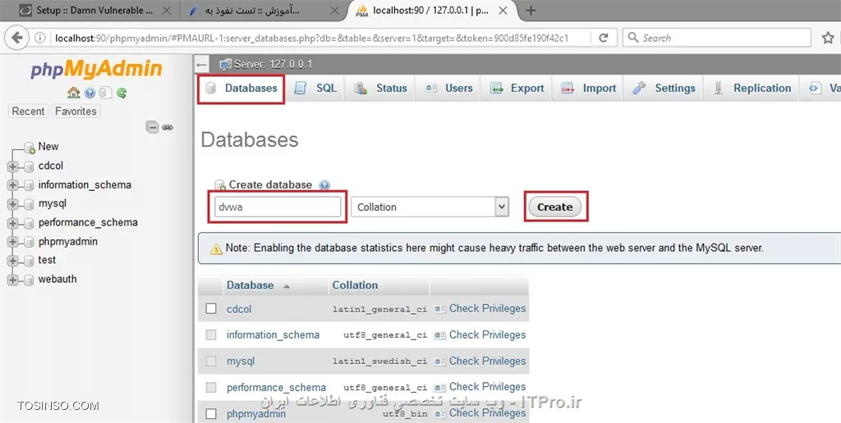841x423 pixels.
Task: Click the Collation column header
Action: point(355,285)
